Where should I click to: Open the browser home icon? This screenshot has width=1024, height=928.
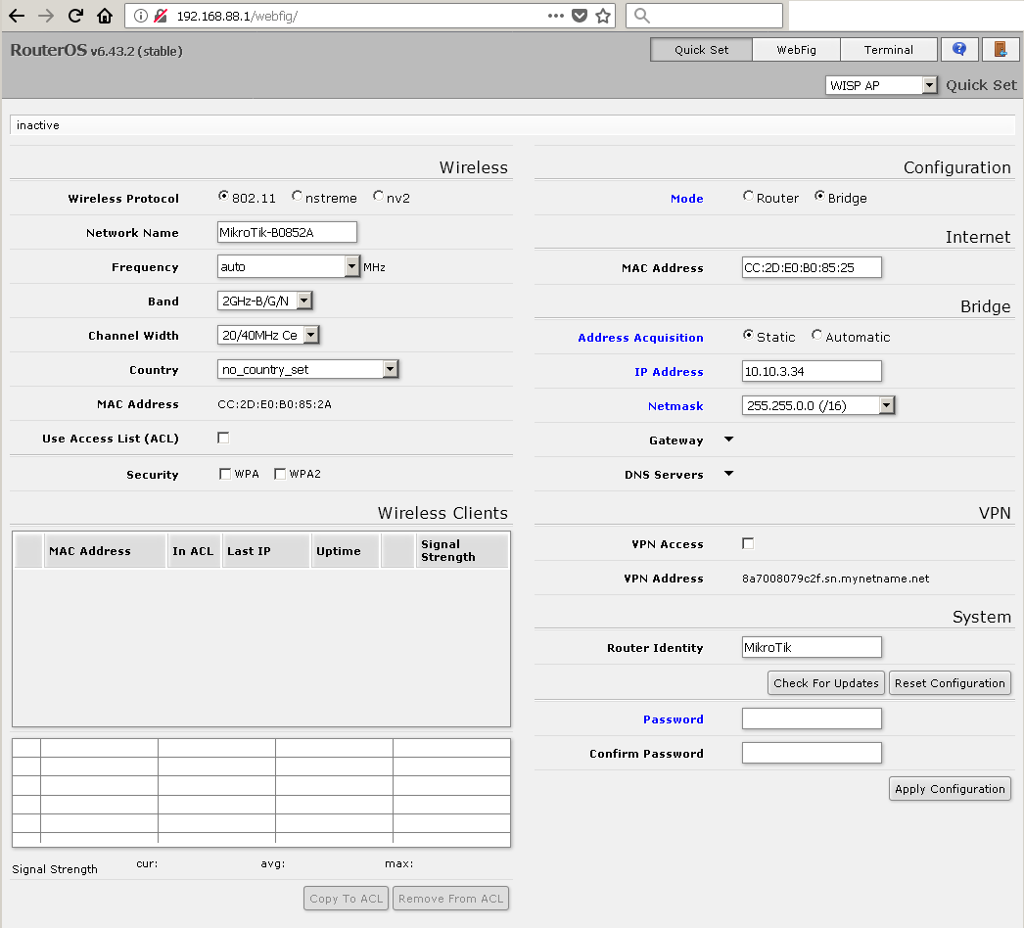coord(105,16)
